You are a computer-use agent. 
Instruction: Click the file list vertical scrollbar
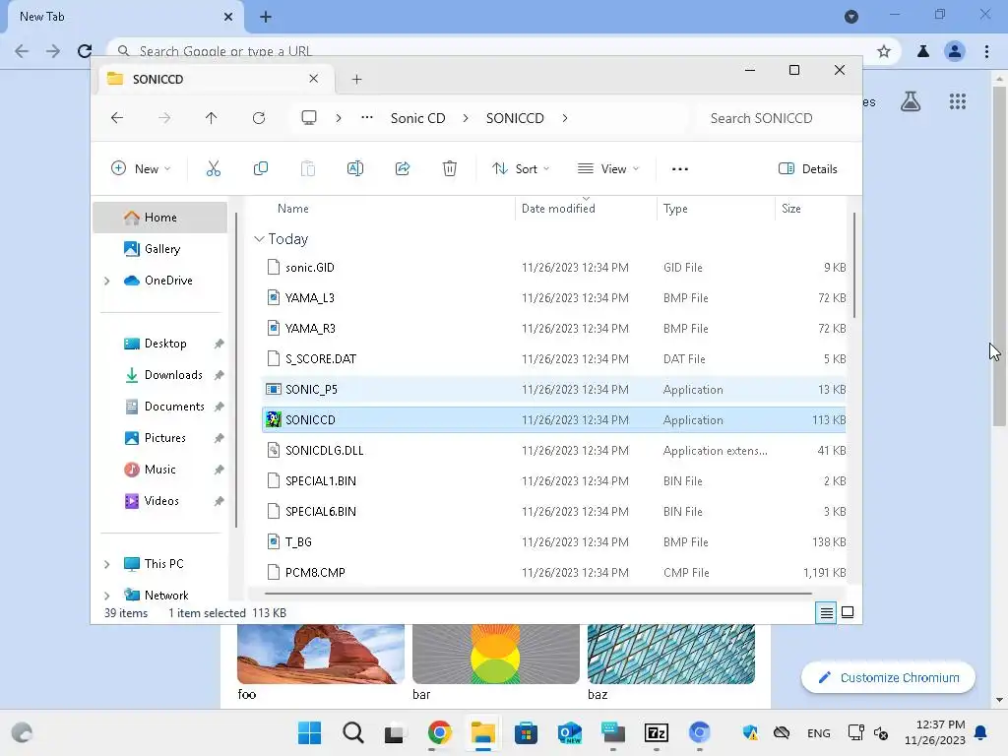point(853,264)
